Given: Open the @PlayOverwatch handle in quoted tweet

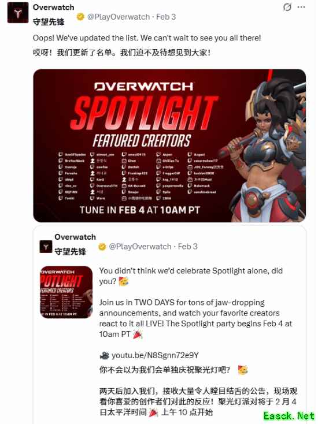Looking at the screenshot, I should point(140,247).
